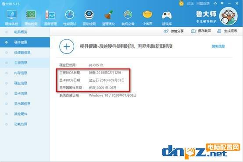Click the 显卡BIOS日期 label
Image resolution: width=243 pixels, height=162 pixels.
70,80
